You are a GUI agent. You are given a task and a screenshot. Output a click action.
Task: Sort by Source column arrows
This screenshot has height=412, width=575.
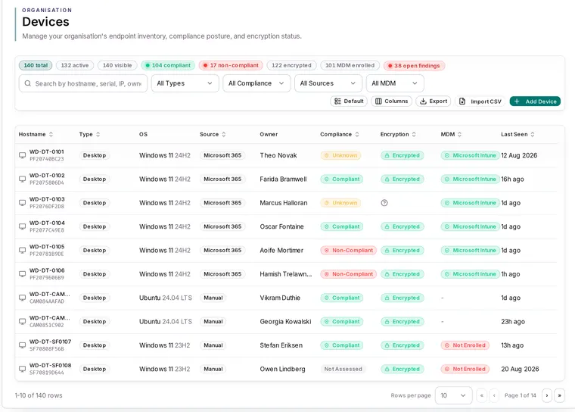tap(224, 134)
